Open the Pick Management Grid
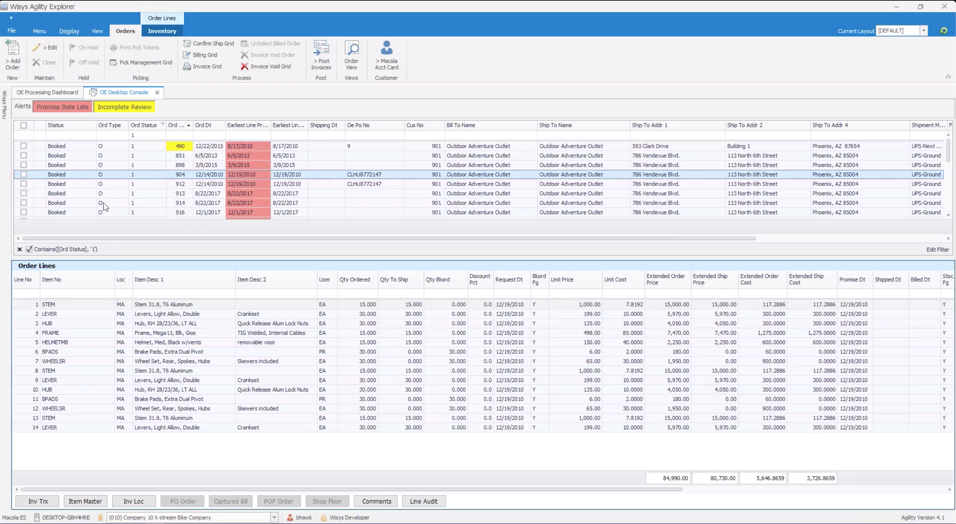The width and height of the screenshot is (956, 524). point(141,62)
